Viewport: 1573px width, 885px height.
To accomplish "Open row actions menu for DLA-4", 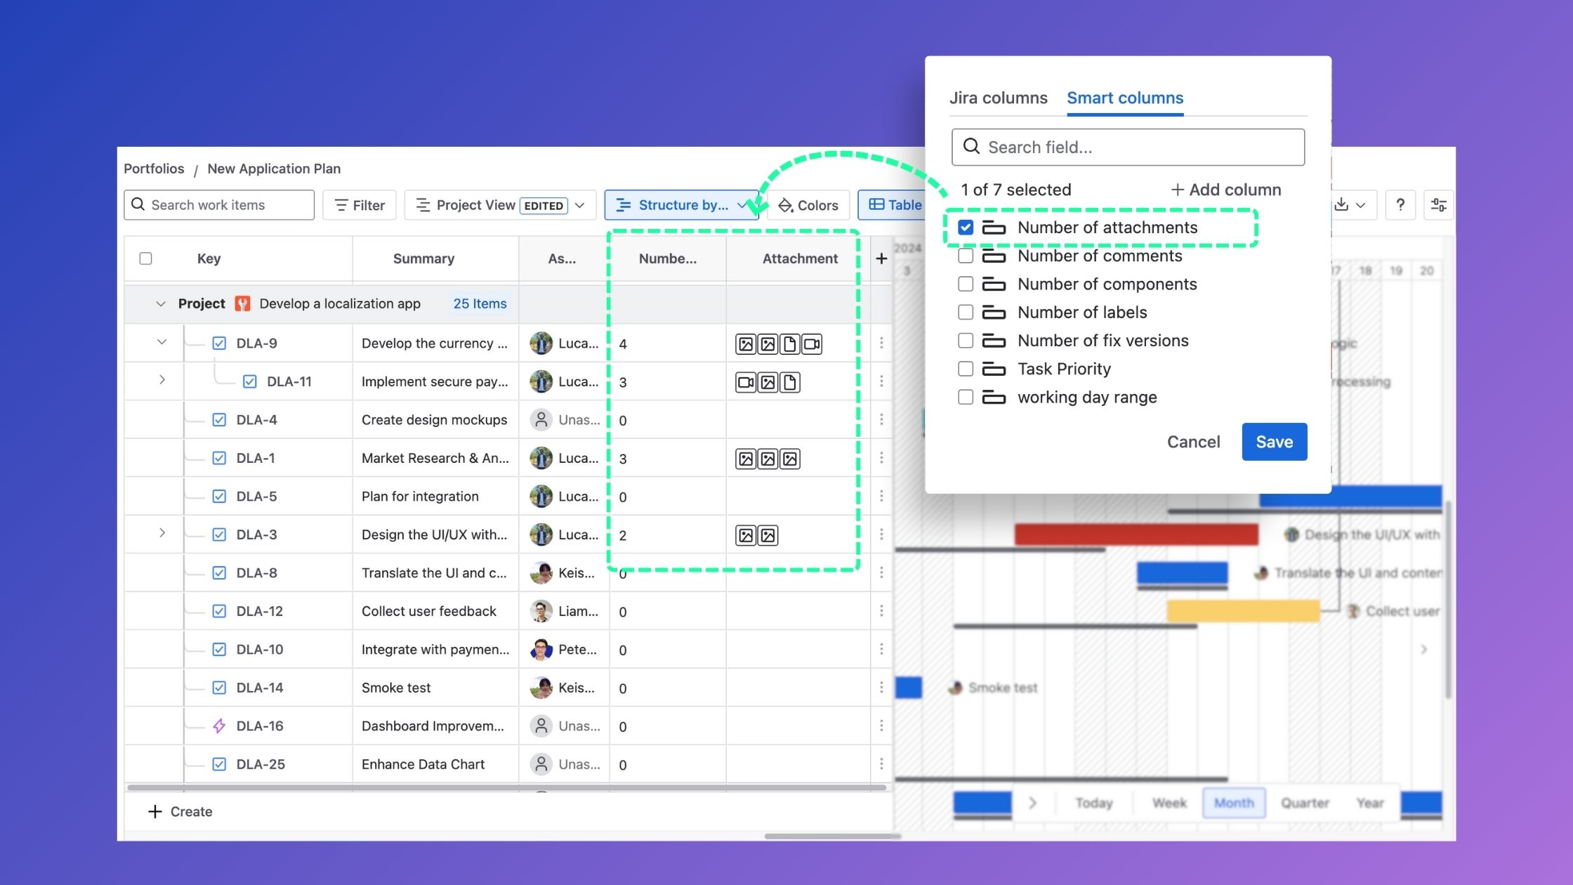I will click(x=881, y=419).
